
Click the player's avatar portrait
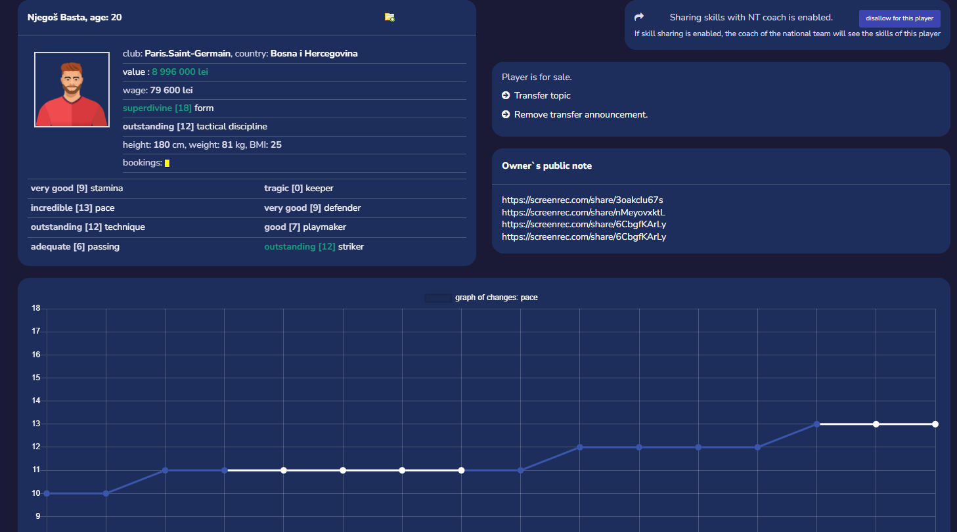point(72,89)
